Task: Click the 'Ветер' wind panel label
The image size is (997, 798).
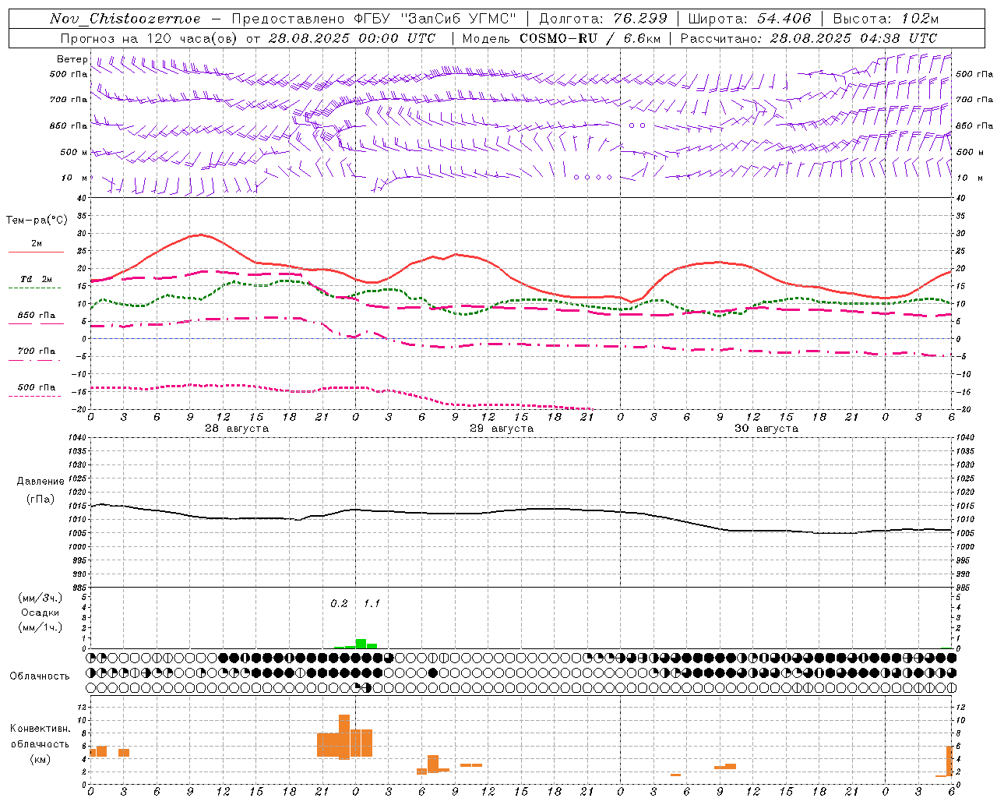Action: (72, 59)
